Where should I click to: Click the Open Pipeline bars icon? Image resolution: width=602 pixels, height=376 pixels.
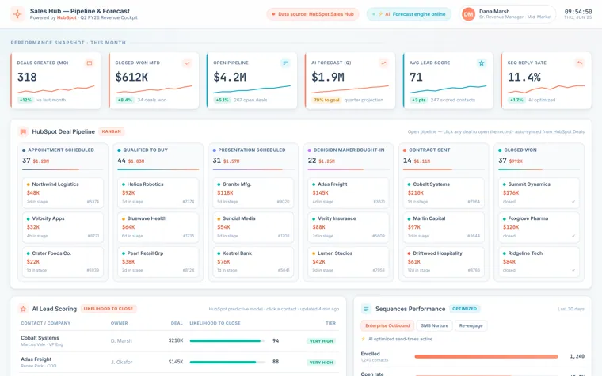pos(285,63)
